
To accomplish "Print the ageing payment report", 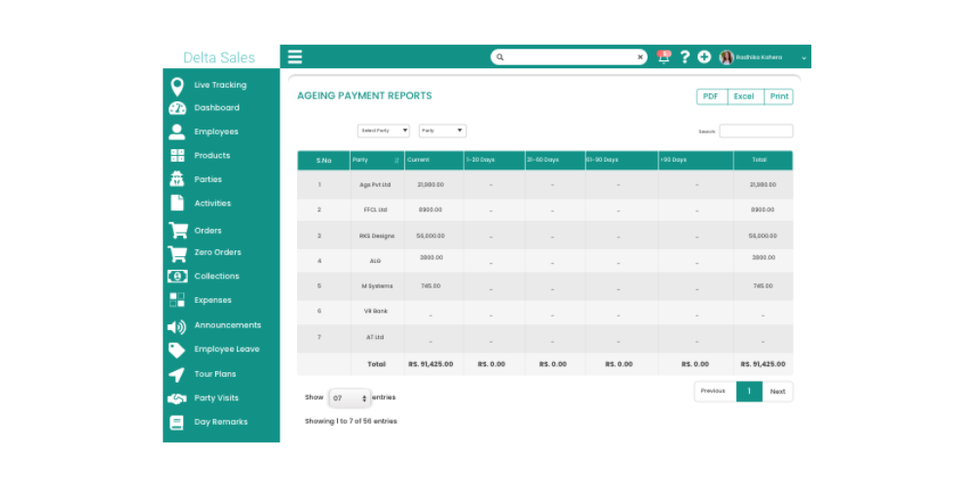I will pos(779,96).
